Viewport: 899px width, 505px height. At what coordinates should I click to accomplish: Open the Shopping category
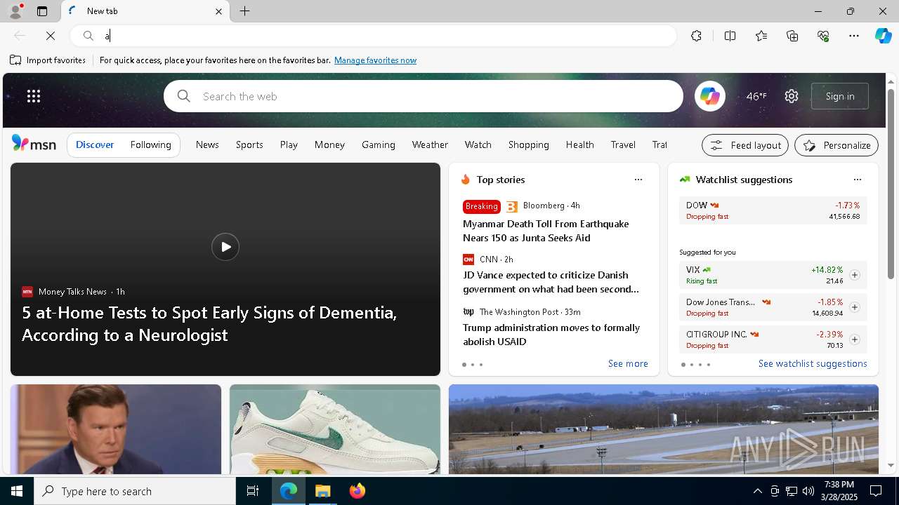pyautogui.click(x=529, y=144)
